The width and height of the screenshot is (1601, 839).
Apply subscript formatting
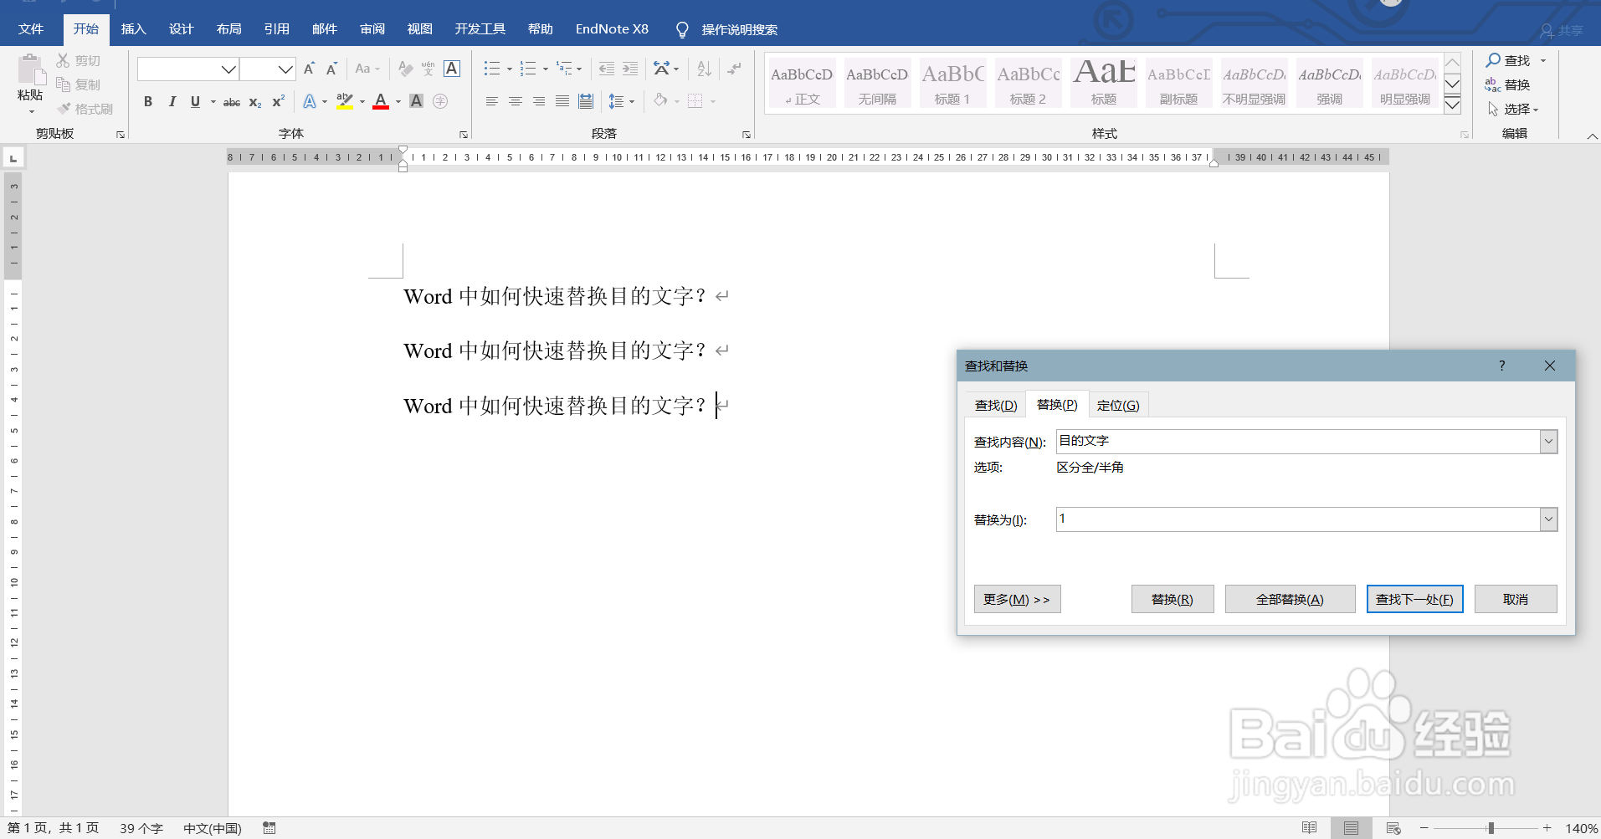pyautogui.click(x=254, y=102)
